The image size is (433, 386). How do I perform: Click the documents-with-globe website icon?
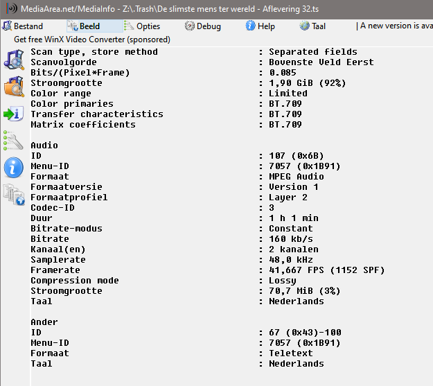pyautogui.click(x=14, y=195)
